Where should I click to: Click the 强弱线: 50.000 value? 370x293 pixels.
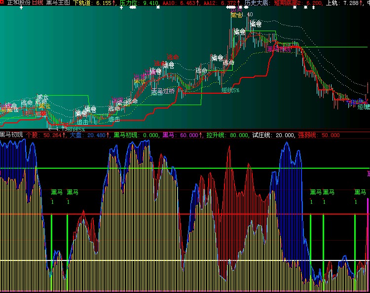coord(319,135)
